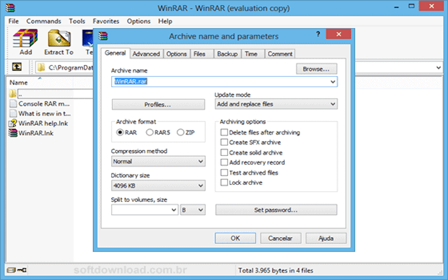
Task: Open the Dictionary size dropdown
Action: (x=158, y=186)
